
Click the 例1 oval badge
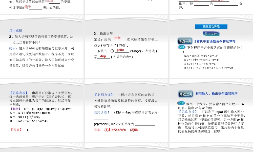[x=181, y=47]
